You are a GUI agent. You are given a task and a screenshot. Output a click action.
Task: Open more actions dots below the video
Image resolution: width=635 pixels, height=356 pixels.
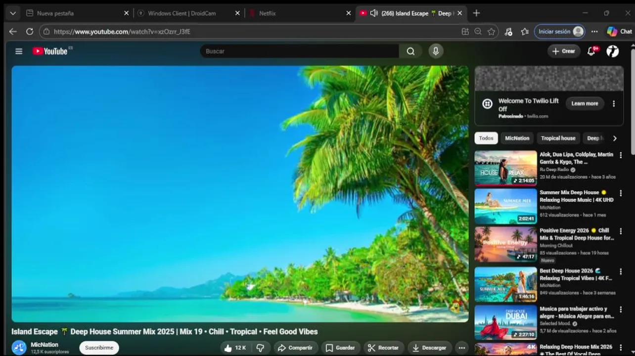click(x=461, y=348)
